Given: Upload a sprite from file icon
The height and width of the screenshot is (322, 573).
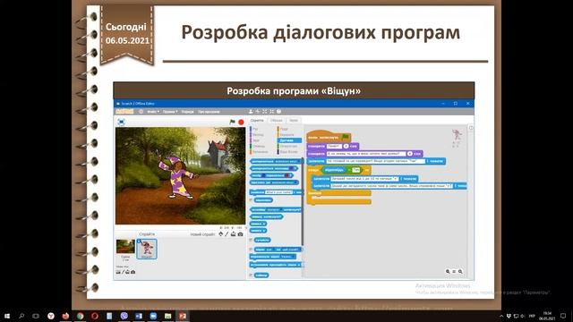Looking at the screenshot, I should point(233,234).
